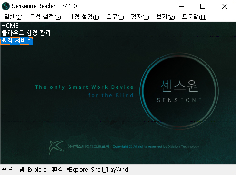
Task: Click the Senseone Reader app icon in title bar
Action: click(x=6, y=6)
